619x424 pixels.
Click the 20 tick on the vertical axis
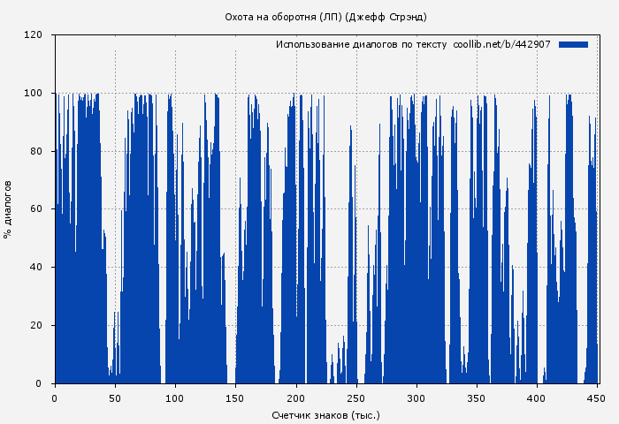36,326
